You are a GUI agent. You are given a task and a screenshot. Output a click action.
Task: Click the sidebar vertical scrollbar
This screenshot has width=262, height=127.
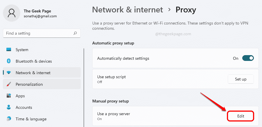tap(84, 87)
